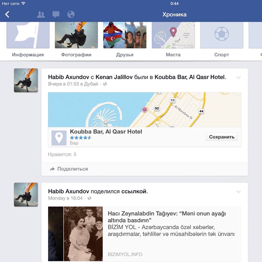Expand options chevron on check-in post

point(239,78)
